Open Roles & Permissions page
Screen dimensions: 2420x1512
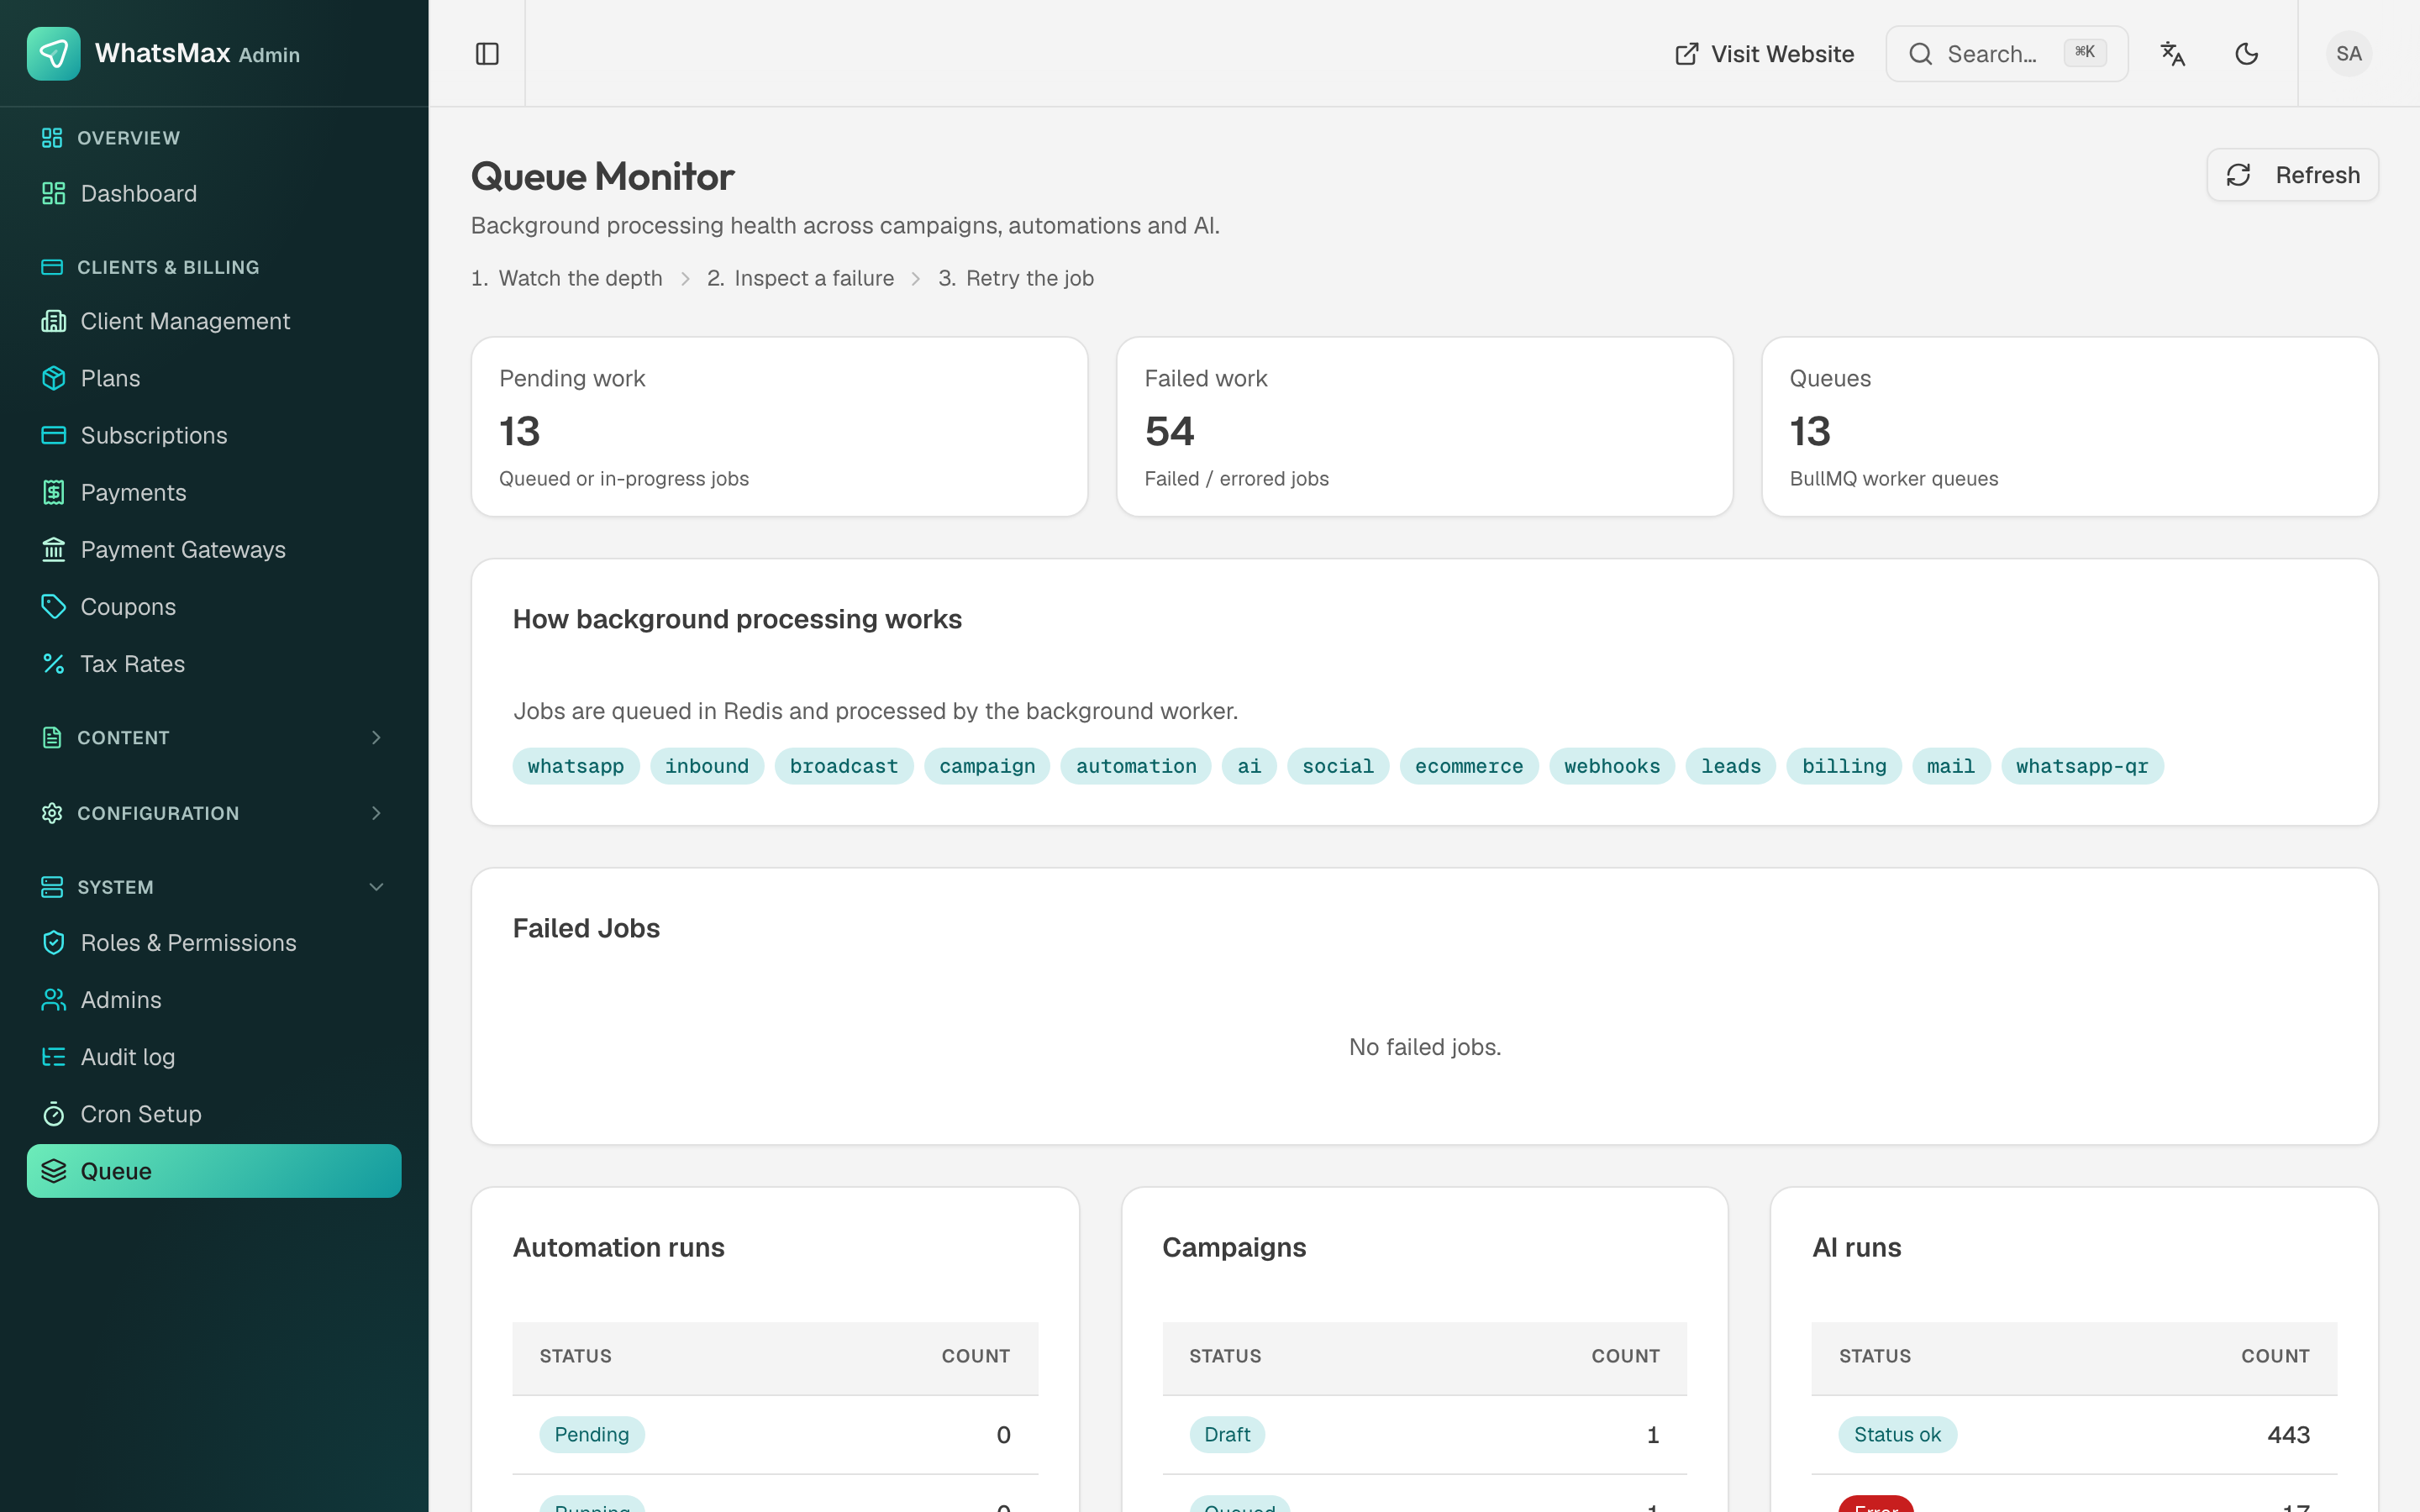(x=214, y=942)
